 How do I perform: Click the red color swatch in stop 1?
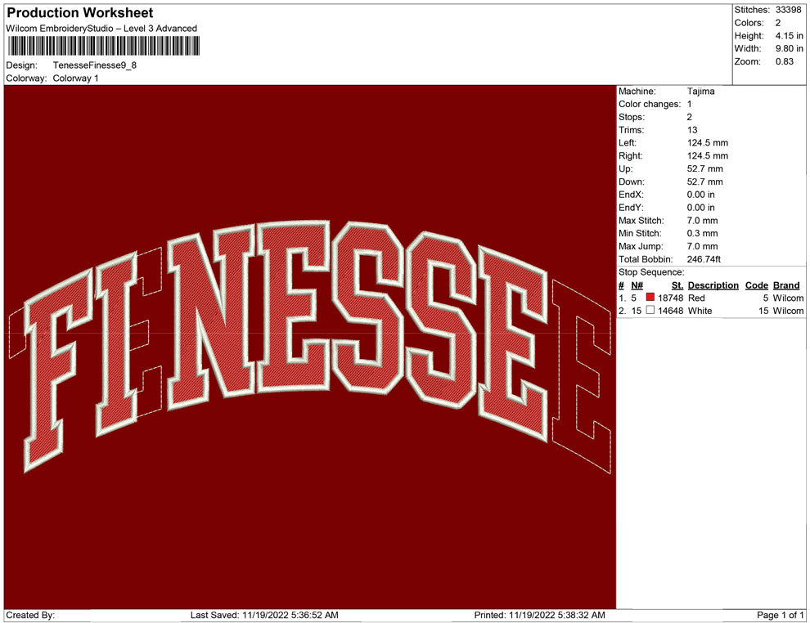coord(650,298)
